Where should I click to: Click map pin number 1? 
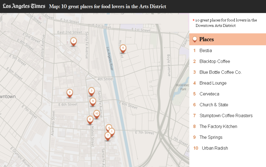(x=112, y=132)
